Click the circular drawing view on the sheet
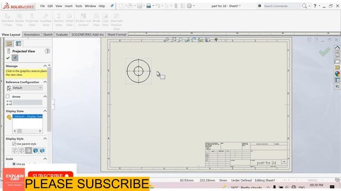Image resolution: width=341 pixels, height=191 pixels. pos(139,71)
